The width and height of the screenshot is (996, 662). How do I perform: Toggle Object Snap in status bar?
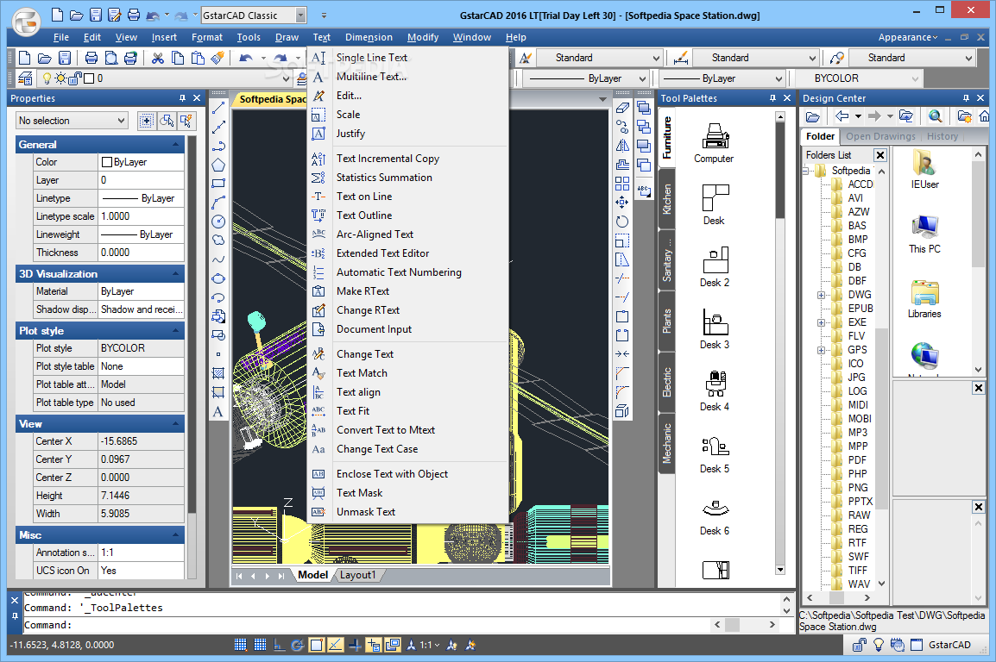(x=317, y=645)
